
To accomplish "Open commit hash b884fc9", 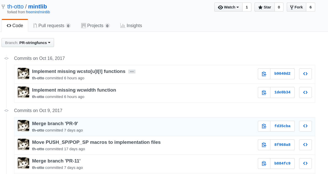I will [282, 164].
